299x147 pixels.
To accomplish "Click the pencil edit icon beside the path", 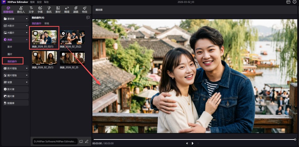I will click(x=87, y=141).
